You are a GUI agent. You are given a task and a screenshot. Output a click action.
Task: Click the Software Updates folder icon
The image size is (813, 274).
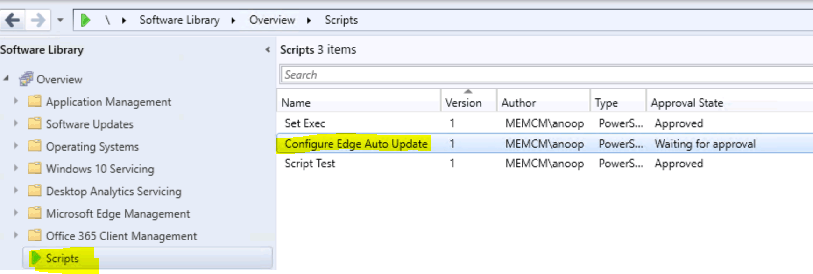[35, 123]
